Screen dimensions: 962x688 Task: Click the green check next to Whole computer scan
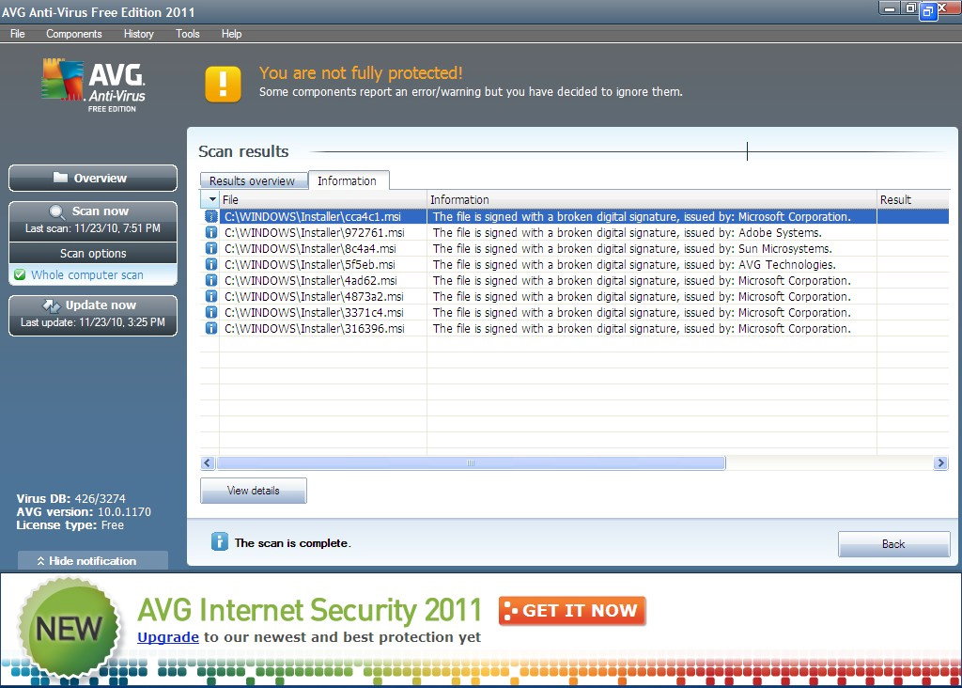point(20,275)
